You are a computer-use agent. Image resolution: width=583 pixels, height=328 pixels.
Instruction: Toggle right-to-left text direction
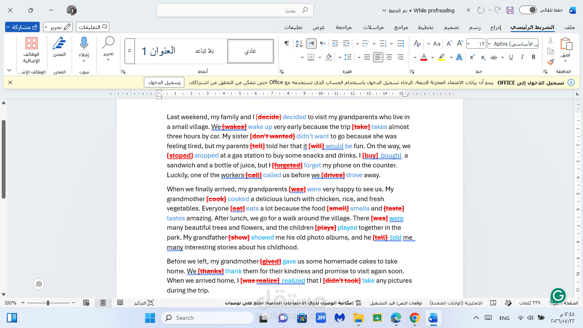323,44
